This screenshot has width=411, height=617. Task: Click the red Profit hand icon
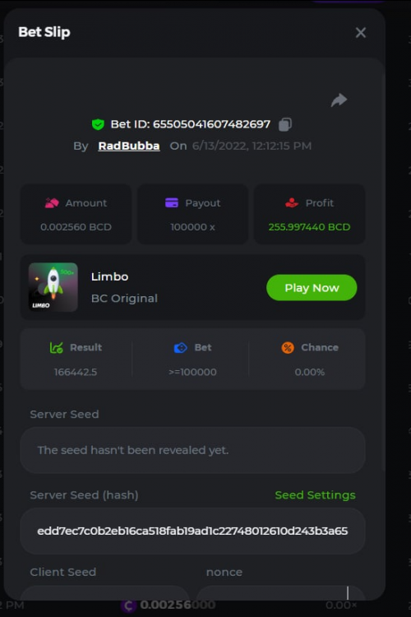click(x=292, y=202)
